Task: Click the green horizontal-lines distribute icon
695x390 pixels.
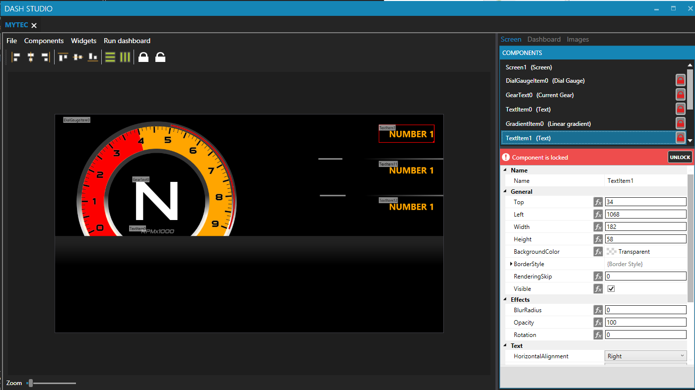Action: pos(110,57)
